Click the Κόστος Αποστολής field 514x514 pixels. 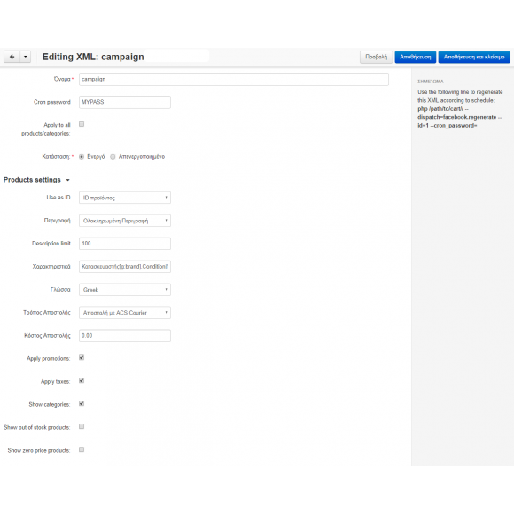125,336
